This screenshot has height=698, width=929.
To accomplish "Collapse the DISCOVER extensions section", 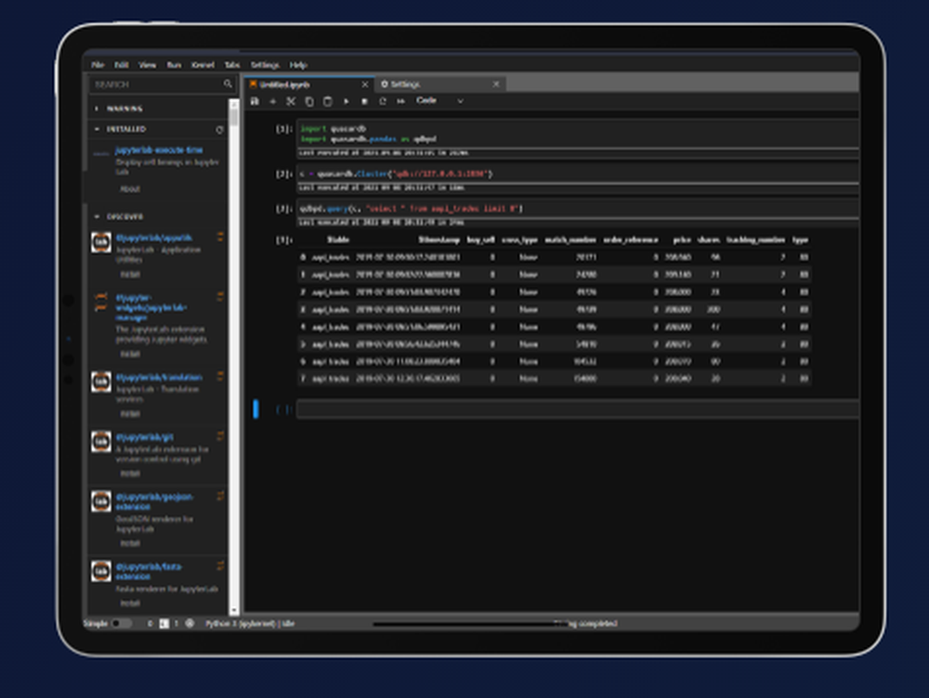I will click(96, 216).
